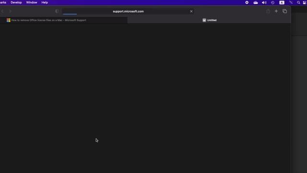This screenshot has height=173, width=307.
Task: Open the Share button in Safari toolbar
Action: click(x=268, y=11)
